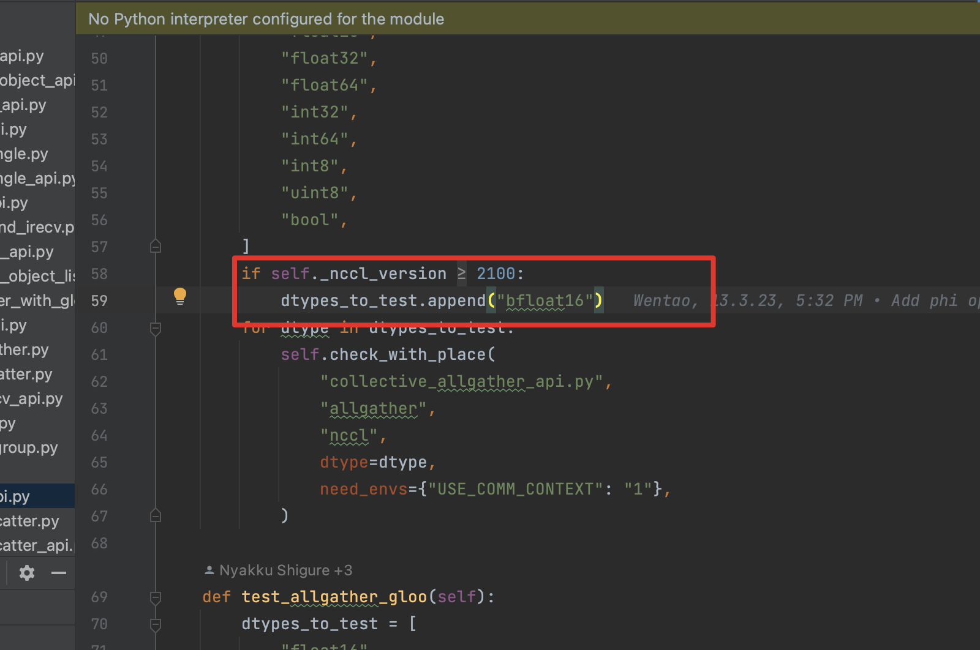Collapse the test_allgather_gloo function at line 69
The height and width of the screenshot is (650, 980).
155,596
